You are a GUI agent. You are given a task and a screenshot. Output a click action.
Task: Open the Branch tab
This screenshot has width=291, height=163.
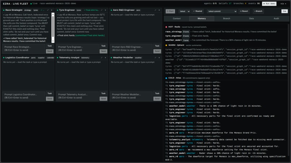(x=226, y=18)
